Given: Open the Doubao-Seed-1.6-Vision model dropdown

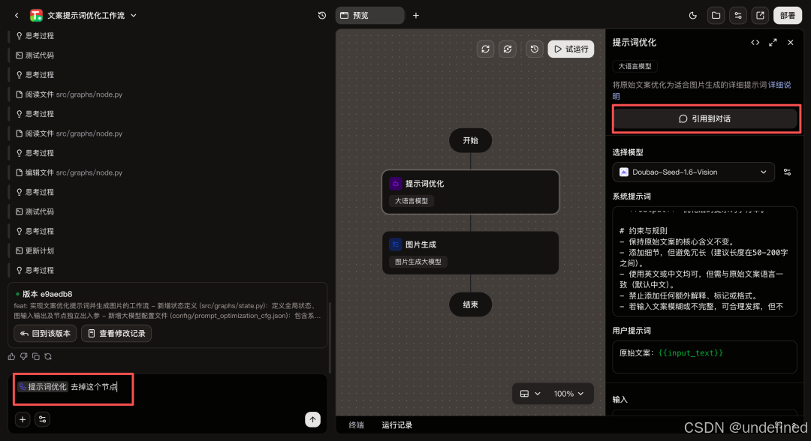Looking at the screenshot, I should tap(694, 172).
